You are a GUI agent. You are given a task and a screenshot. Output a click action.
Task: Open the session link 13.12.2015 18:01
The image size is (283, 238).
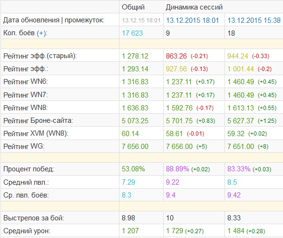(193, 20)
